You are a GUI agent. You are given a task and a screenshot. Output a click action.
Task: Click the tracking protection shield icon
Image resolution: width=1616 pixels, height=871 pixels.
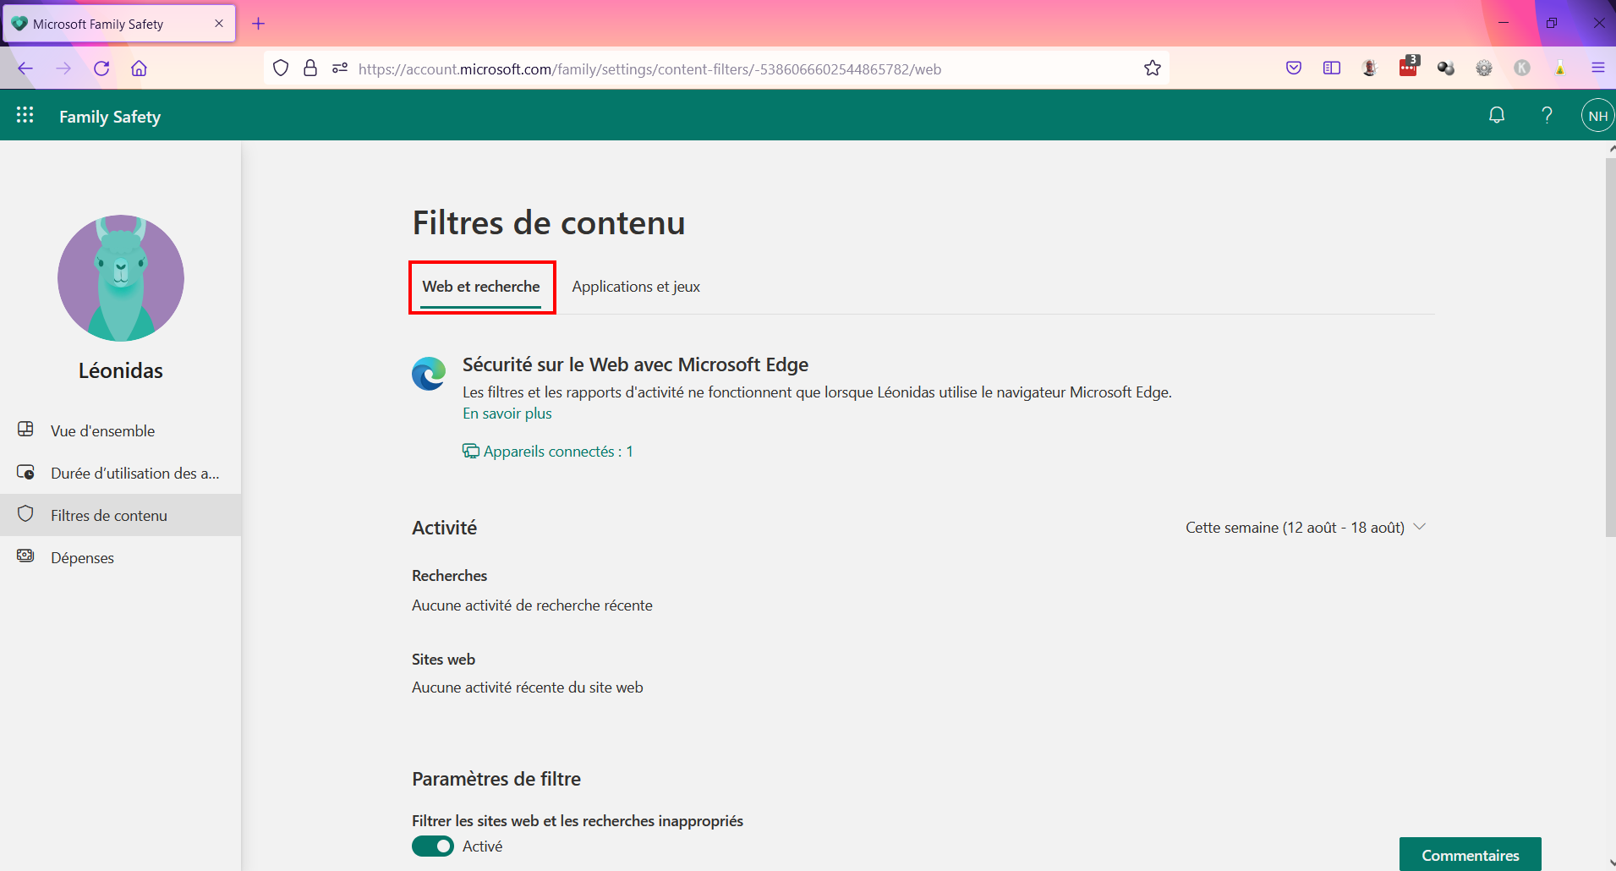point(281,68)
